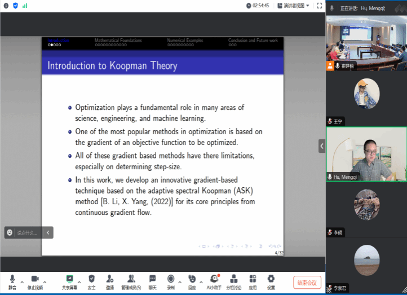Image resolution: width=407 pixels, height=295 pixels.
Task: Stop video with the camera button
Action: pos(34,279)
